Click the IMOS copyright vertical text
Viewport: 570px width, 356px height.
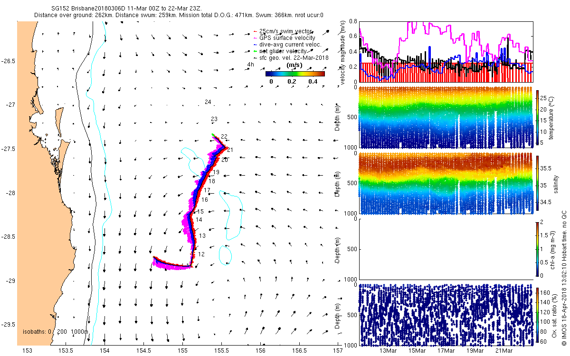pyautogui.click(x=564, y=278)
